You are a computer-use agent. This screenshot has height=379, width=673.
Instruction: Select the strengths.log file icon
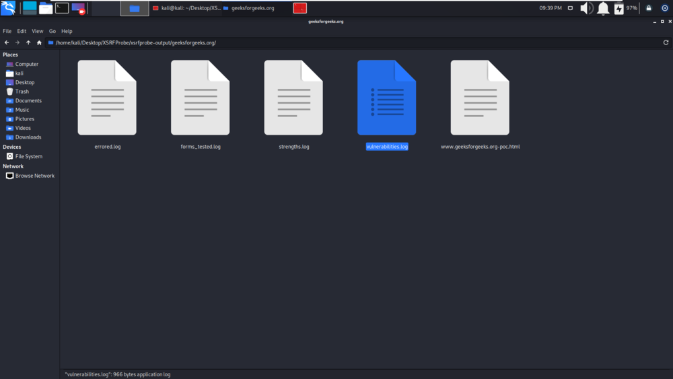pyautogui.click(x=293, y=98)
